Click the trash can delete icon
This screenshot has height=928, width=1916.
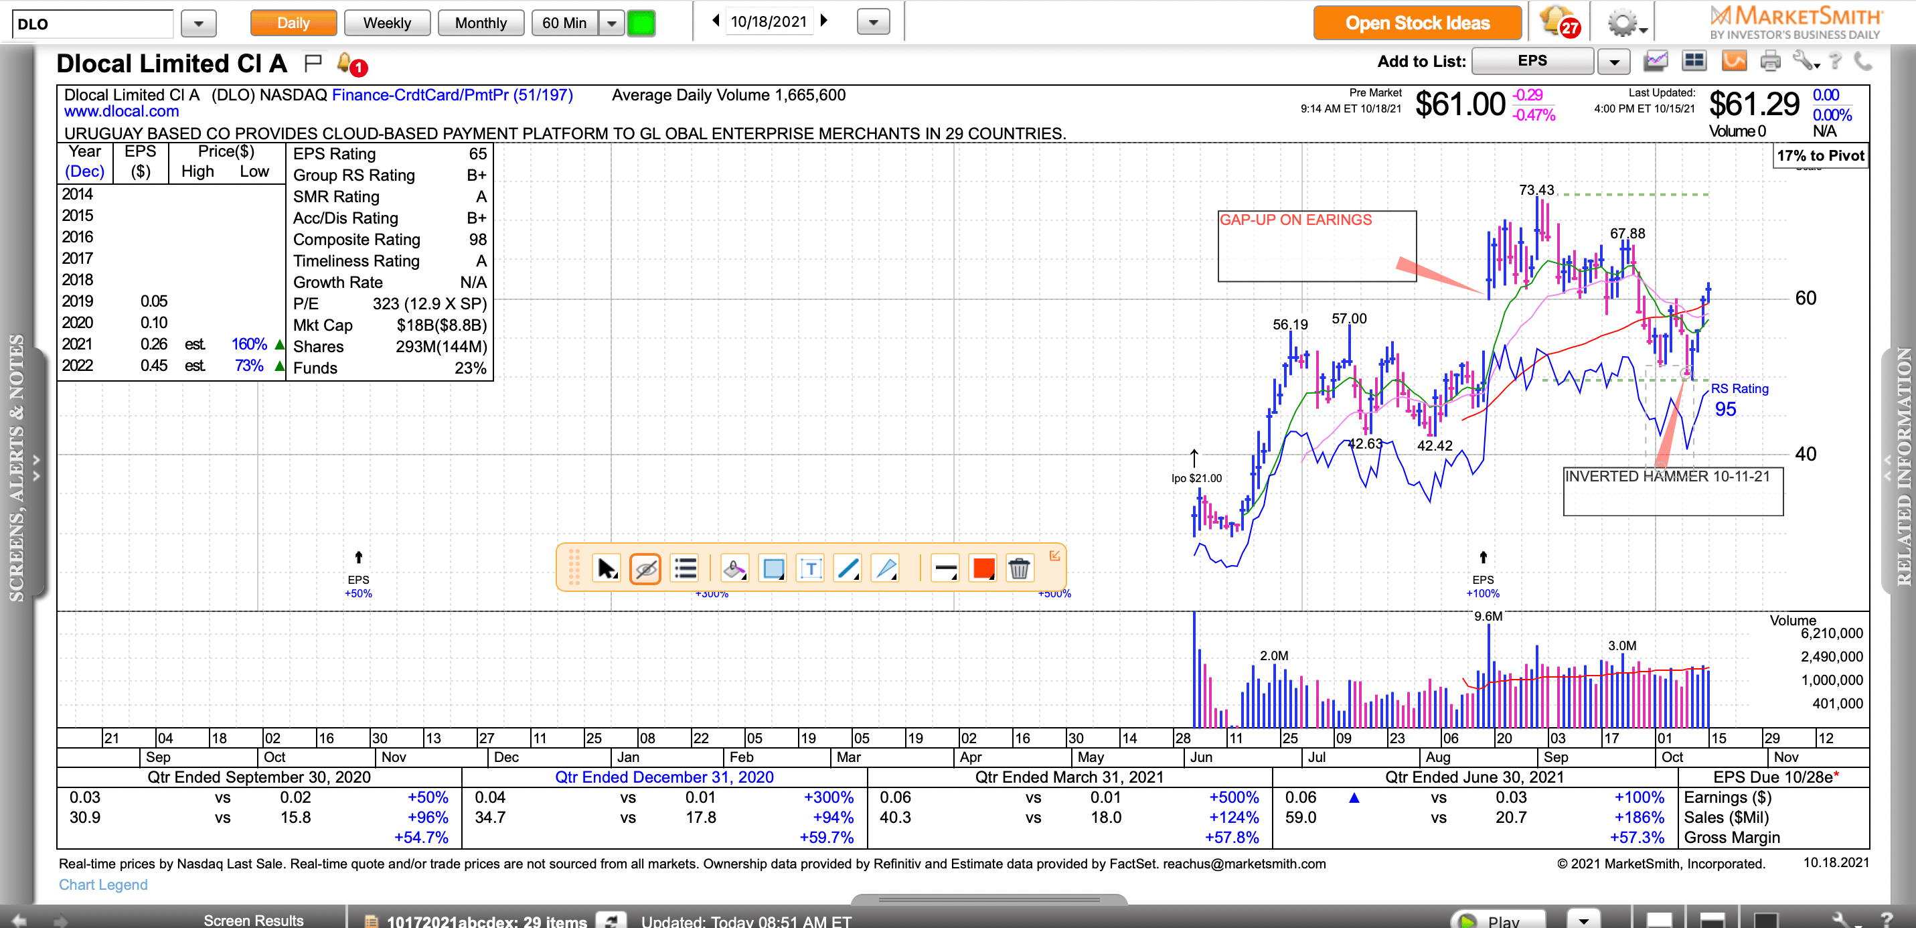[1019, 569]
